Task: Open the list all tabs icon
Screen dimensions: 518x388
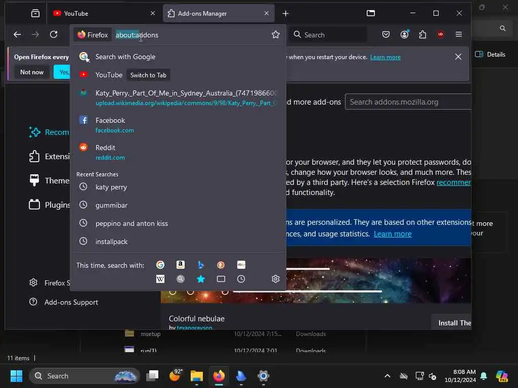Action: coord(371,13)
